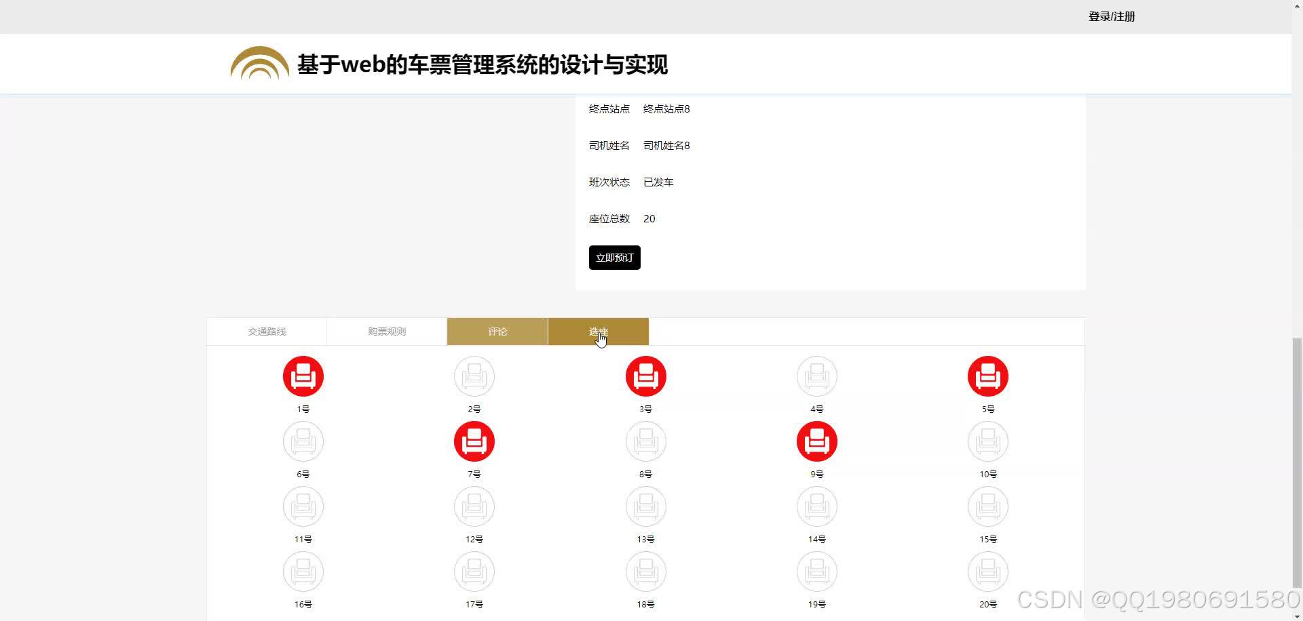Select seat 2号 in the seat map
Screen dimensions: 1303x621
[x=474, y=376]
